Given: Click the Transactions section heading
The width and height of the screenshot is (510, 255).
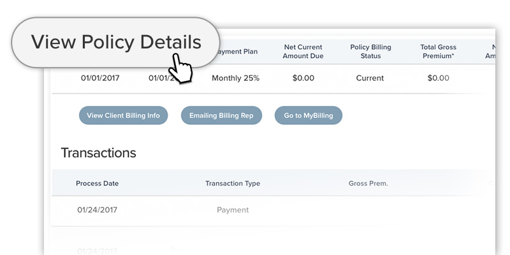Looking at the screenshot, I should (98, 153).
